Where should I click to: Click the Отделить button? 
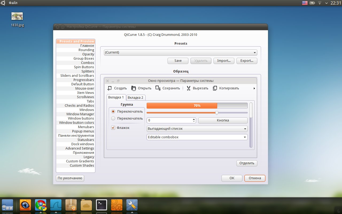pos(247,163)
